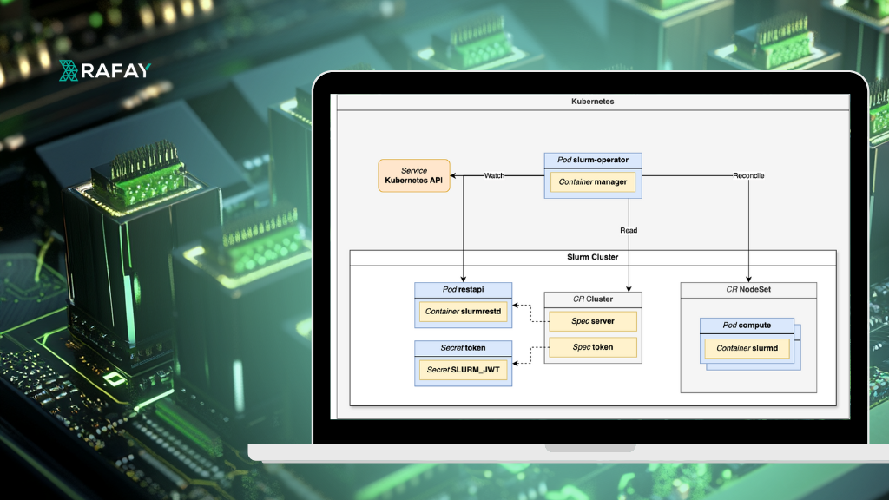
Task: Select the Pod restapi header
Action: tap(463, 290)
